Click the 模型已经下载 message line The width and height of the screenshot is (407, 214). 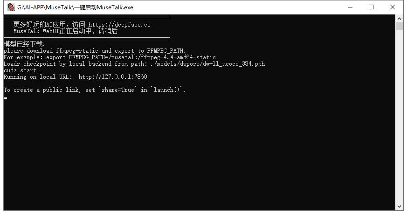(x=24, y=44)
